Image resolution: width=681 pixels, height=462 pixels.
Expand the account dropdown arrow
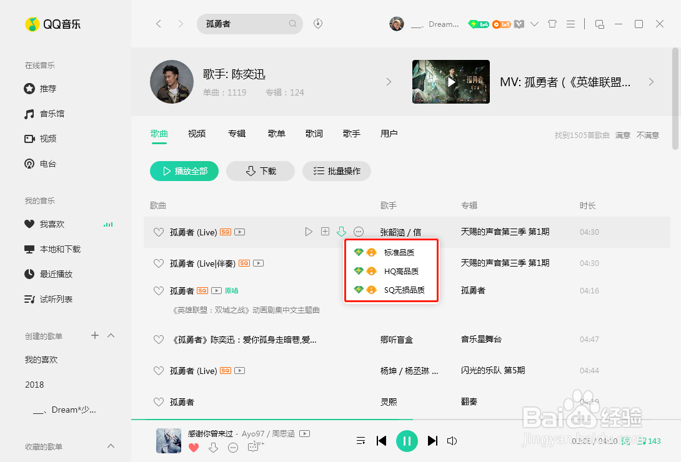tap(535, 24)
